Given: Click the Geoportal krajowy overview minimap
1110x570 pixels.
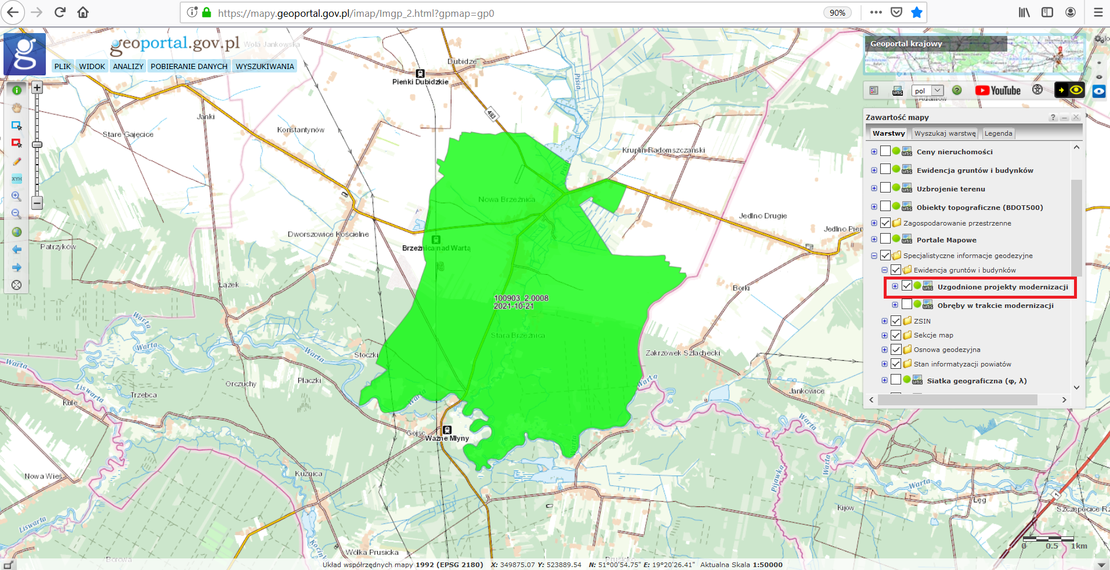Looking at the screenshot, I should click(x=974, y=56).
